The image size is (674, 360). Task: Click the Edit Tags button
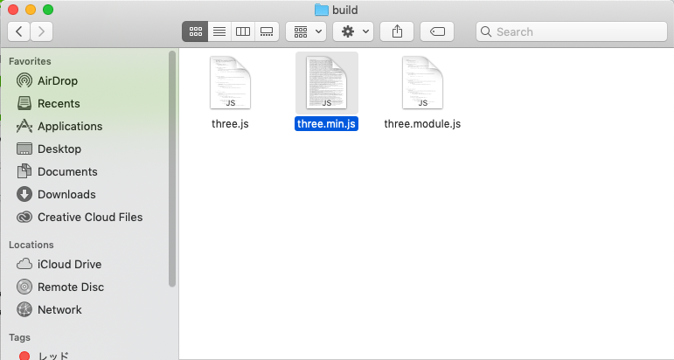coord(437,31)
